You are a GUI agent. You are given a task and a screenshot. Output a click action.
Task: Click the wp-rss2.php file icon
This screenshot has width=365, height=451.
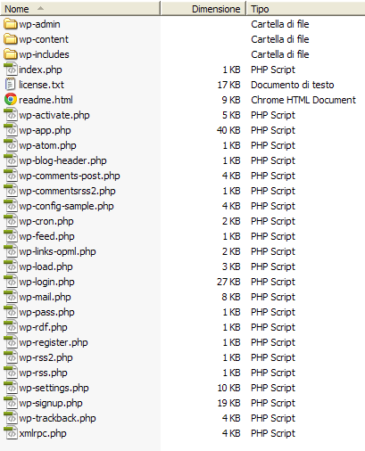(x=11, y=357)
